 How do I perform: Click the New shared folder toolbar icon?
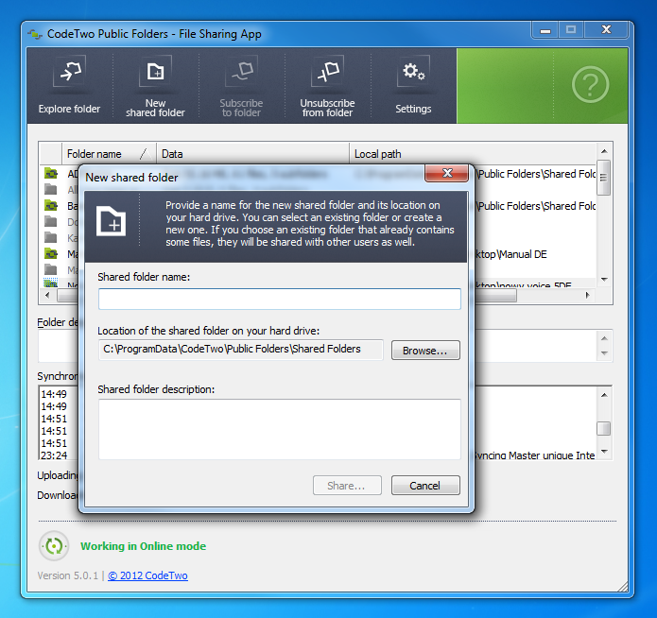(x=155, y=71)
